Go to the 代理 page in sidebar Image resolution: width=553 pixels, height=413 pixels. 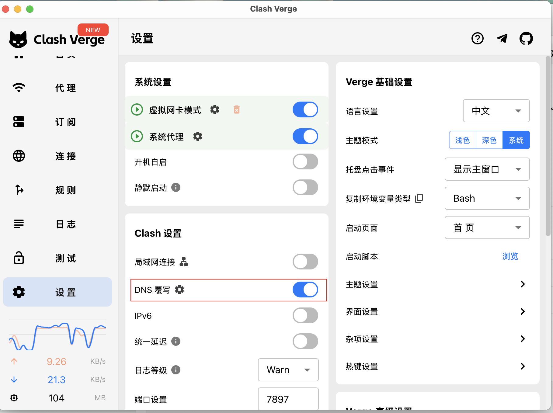pos(57,88)
